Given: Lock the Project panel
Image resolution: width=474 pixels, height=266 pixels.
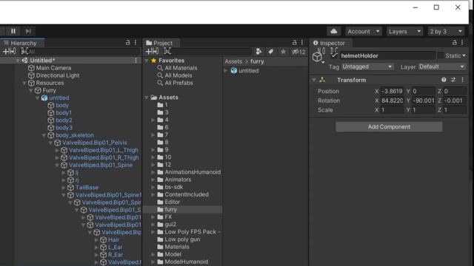Looking at the screenshot, I should (295, 43).
